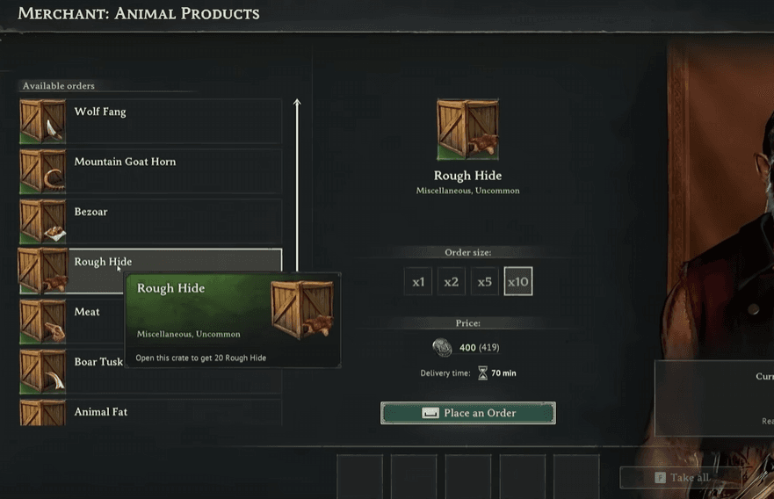Click the Boar Tusk crate icon
Screen dimensions: 774x499
(x=42, y=372)
